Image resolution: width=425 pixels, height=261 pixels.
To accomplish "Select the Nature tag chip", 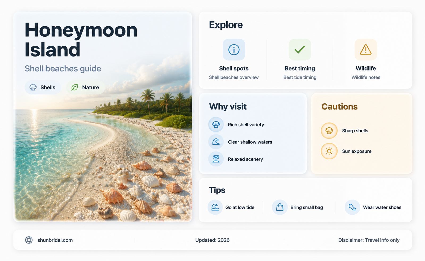I will 85,87.
